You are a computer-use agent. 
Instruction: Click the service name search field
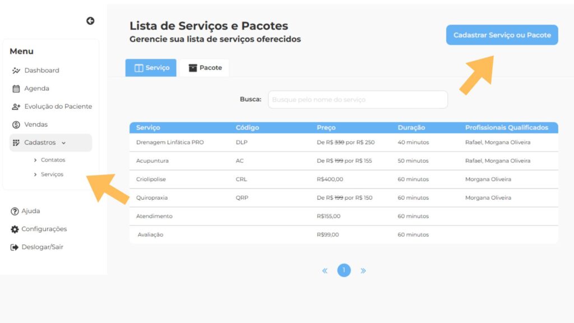(x=358, y=100)
